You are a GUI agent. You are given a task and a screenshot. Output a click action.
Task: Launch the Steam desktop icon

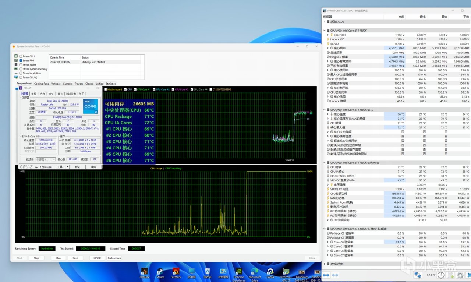[x=160, y=272]
